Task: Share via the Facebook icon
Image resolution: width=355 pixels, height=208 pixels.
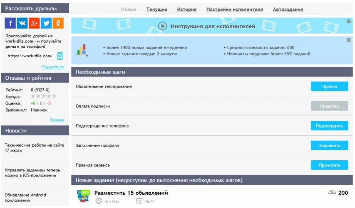Action: pos(10,23)
